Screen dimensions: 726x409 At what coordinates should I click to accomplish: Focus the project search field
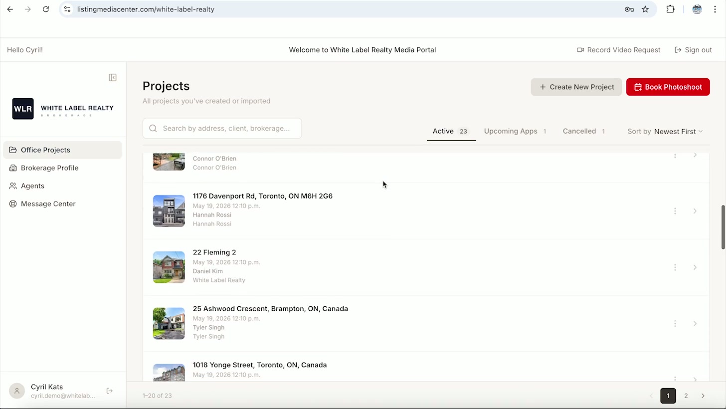(222, 128)
